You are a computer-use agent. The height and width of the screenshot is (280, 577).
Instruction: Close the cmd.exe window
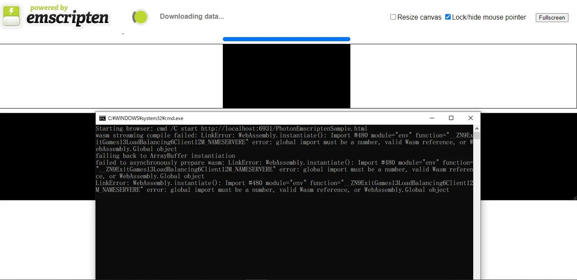471,118
